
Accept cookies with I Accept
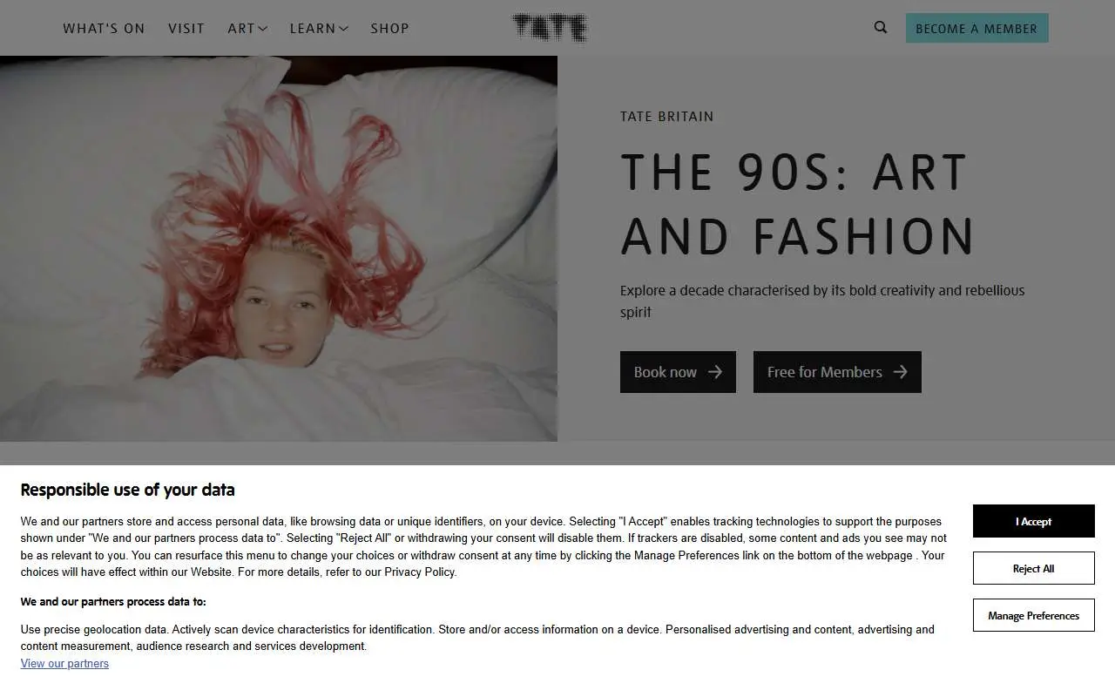tap(1033, 521)
